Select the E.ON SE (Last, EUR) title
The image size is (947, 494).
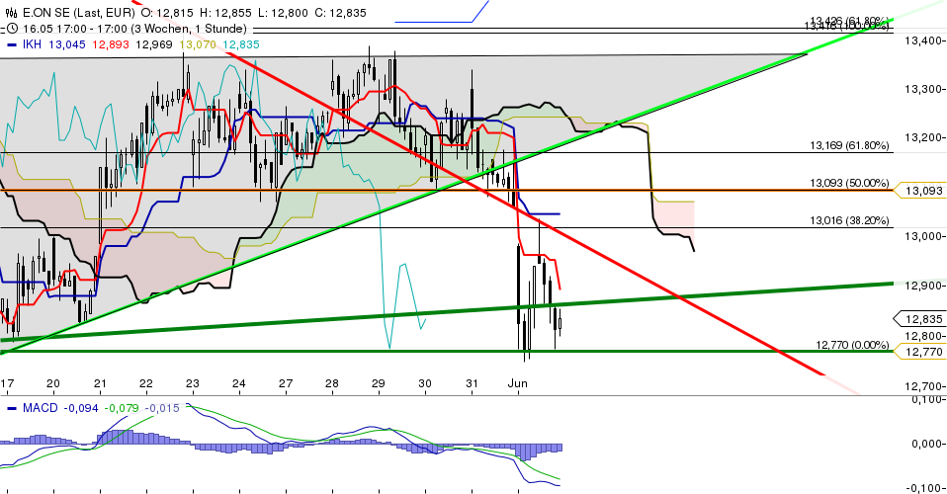point(78,13)
